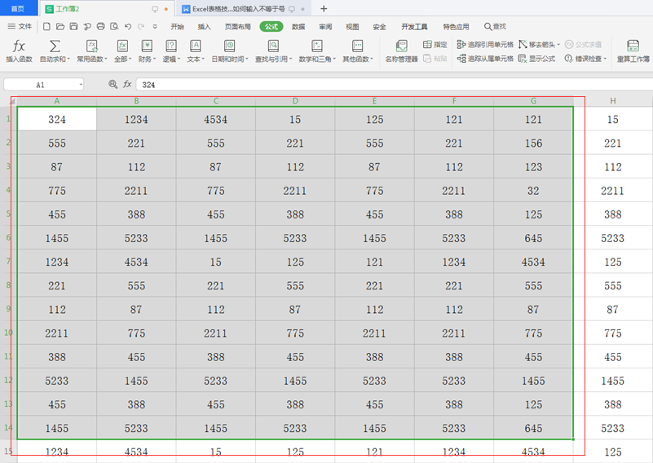Click 插入函数 (Insert Function) button
Viewport: 653px width, 463px height.
pos(19,51)
